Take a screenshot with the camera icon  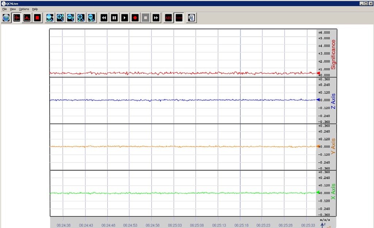[x=191, y=18]
